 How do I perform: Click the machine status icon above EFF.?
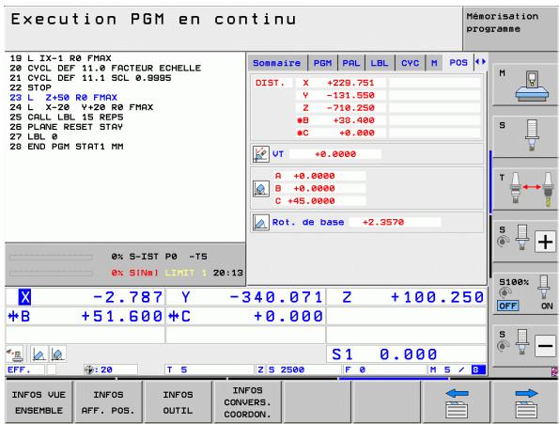tap(15, 354)
